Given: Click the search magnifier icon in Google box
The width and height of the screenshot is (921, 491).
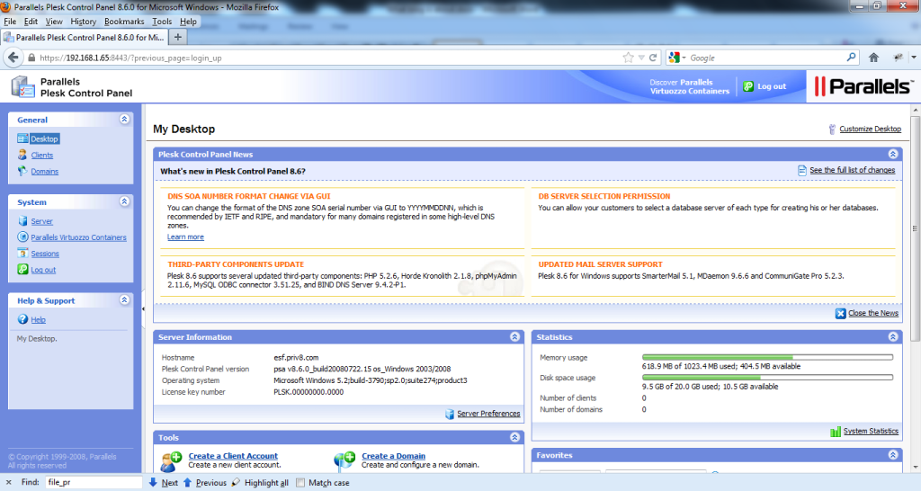Looking at the screenshot, I should tap(851, 58).
